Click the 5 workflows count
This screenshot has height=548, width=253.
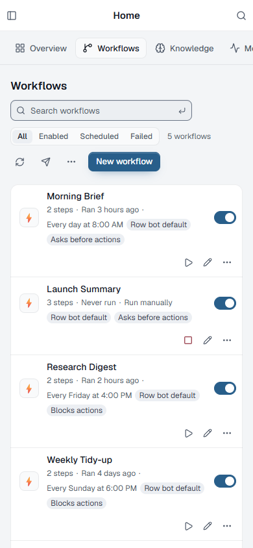point(189,136)
